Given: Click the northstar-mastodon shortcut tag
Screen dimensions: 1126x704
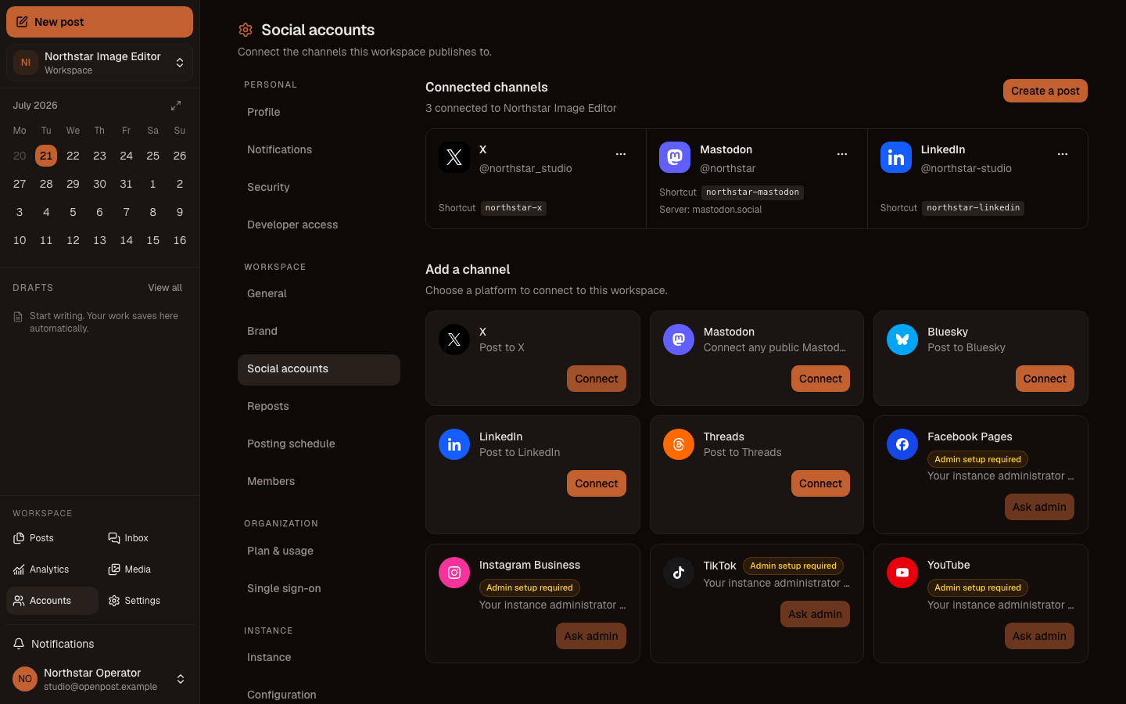Looking at the screenshot, I should tap(752, 192).
